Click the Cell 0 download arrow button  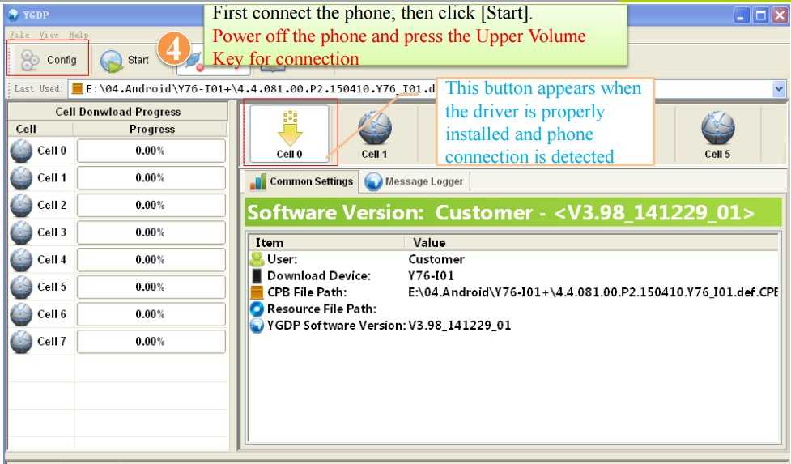(289, 134)
